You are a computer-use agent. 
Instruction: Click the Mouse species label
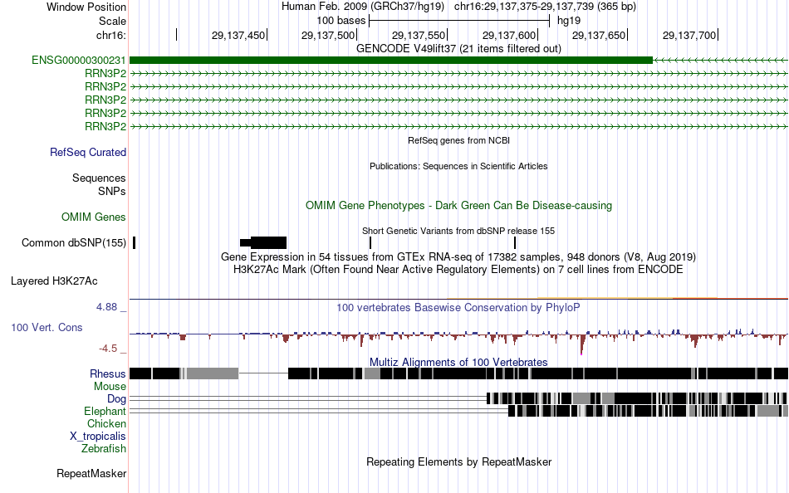(110, 387)
